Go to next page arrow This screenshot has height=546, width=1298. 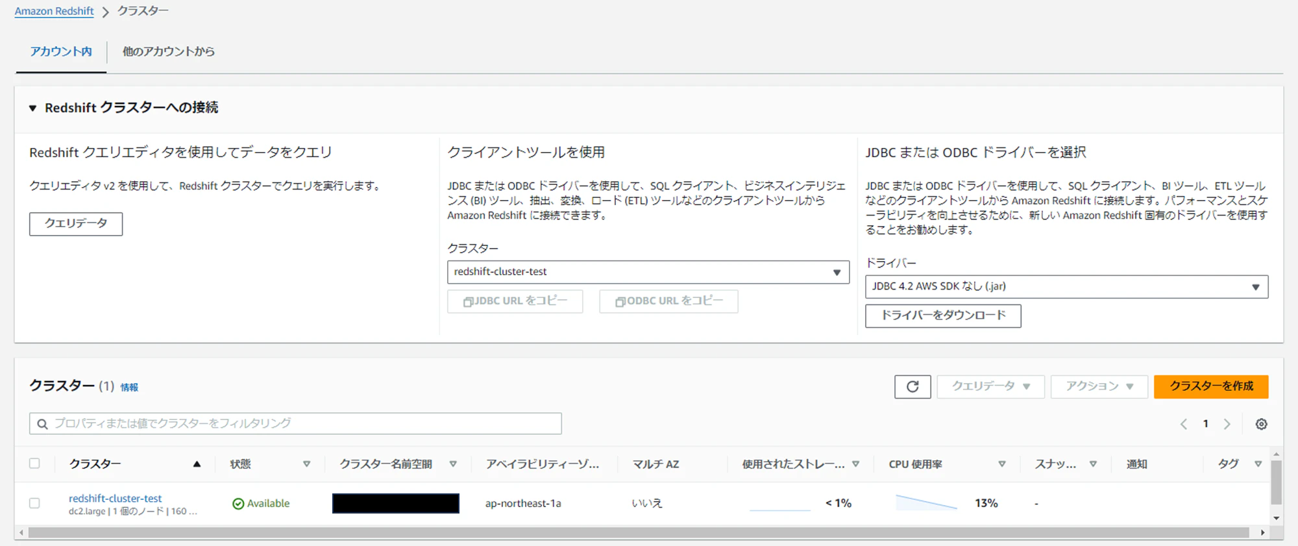[1227, 424]
